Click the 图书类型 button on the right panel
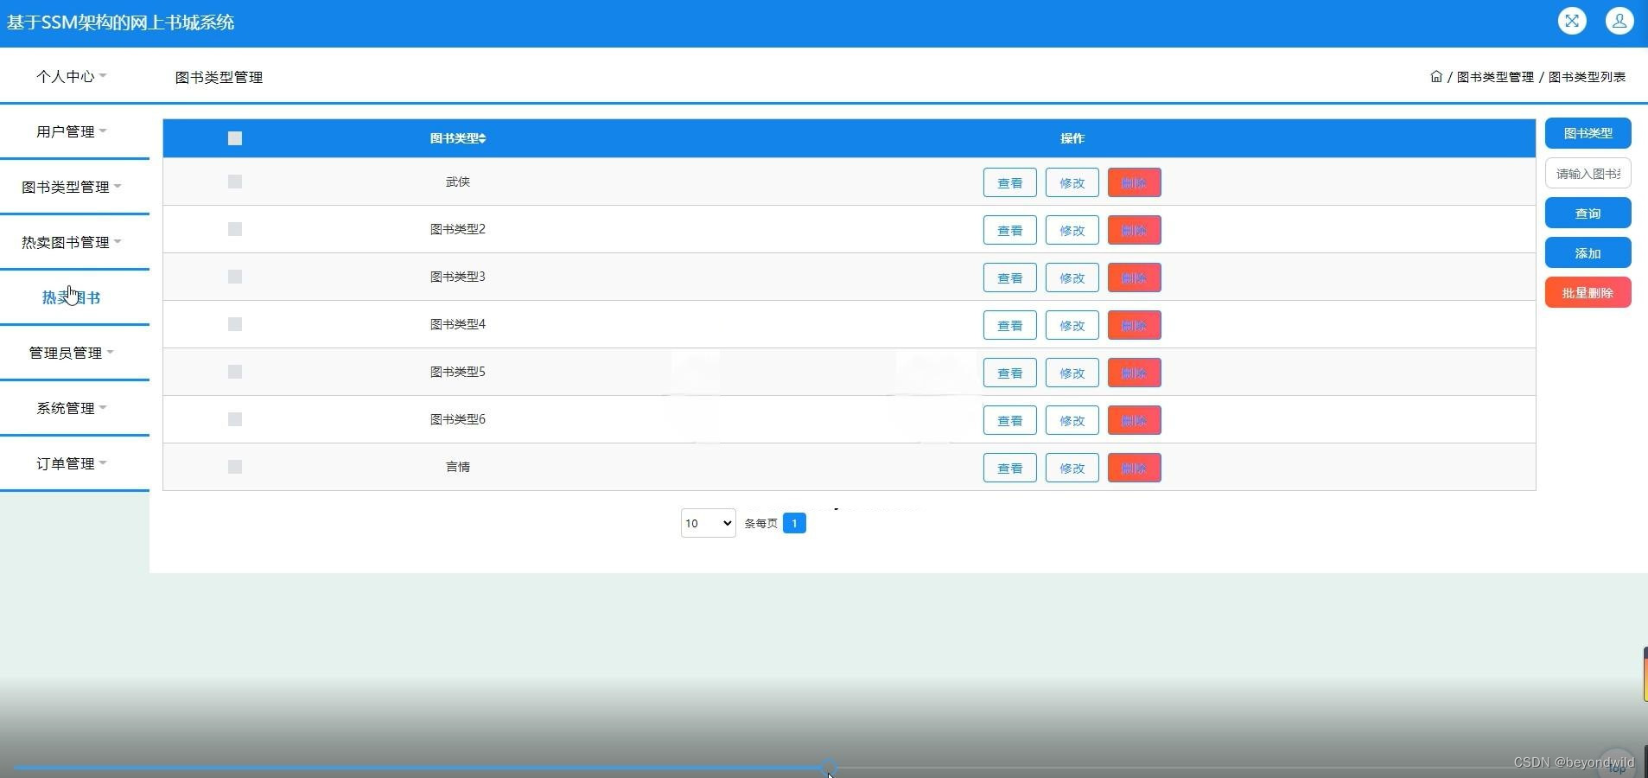The width and height of the screenshot is (1648, 778). (1587, 132)
